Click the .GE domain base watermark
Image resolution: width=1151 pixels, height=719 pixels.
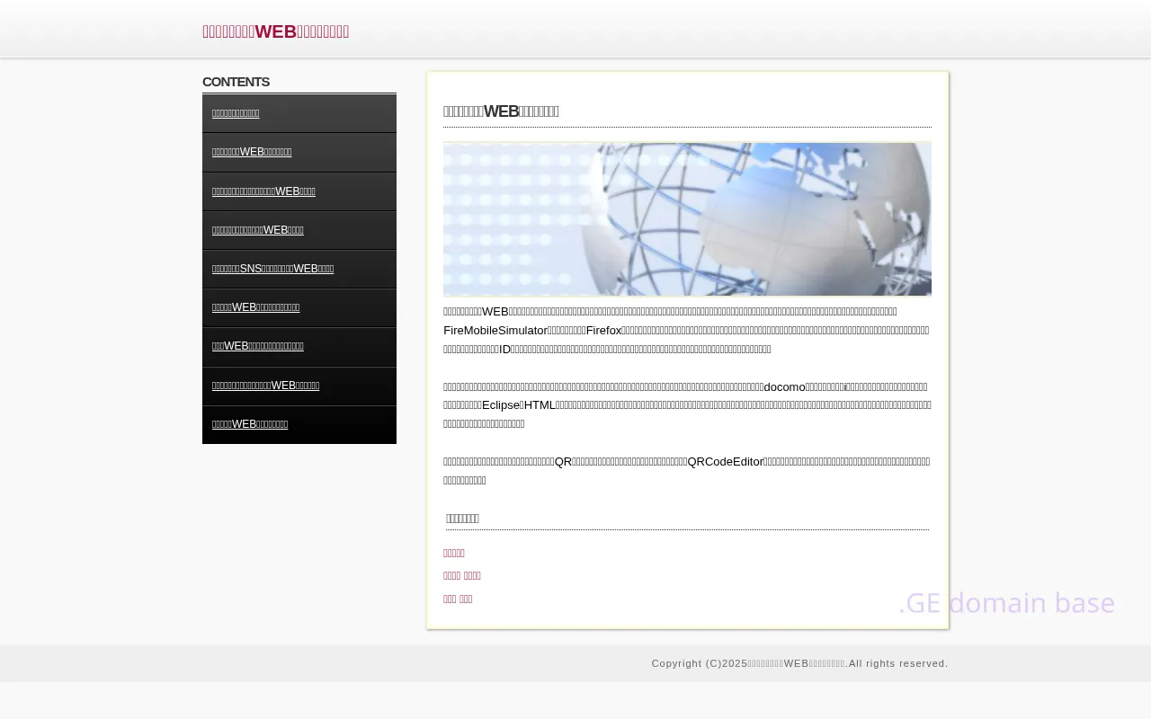point(1006,603)
